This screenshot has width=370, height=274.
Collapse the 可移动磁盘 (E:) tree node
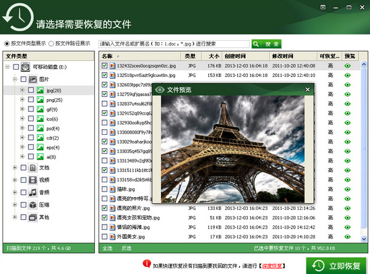click(7, 66)
